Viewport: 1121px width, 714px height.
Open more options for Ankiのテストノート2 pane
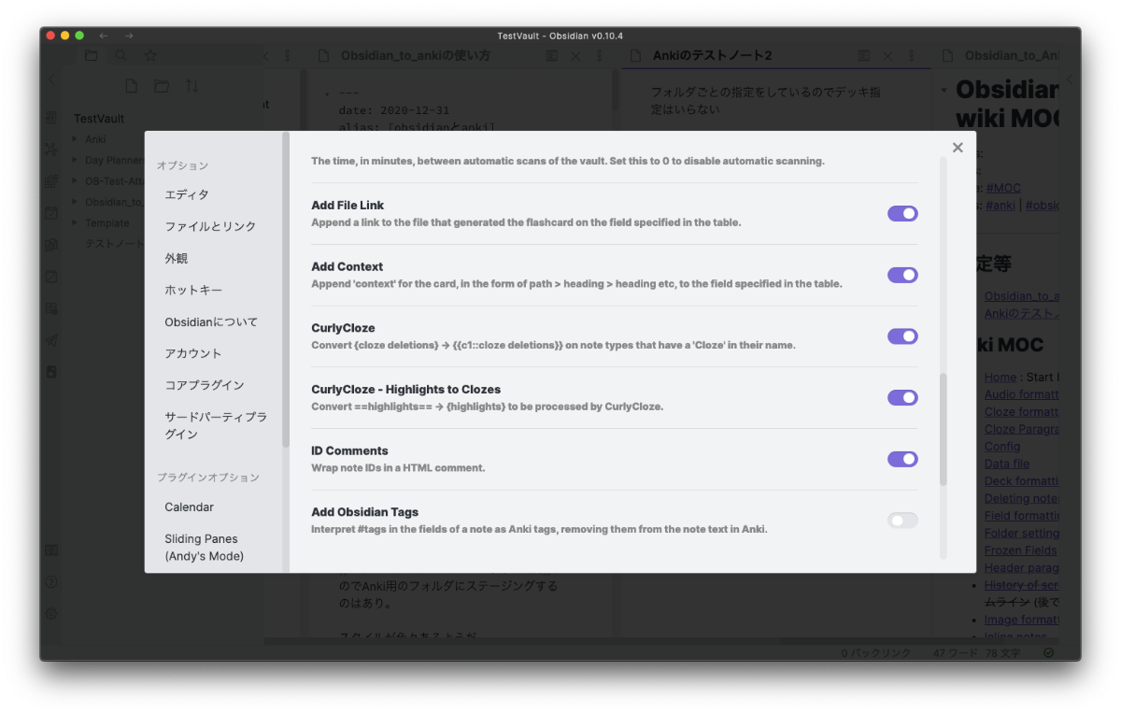pos(912,56)
